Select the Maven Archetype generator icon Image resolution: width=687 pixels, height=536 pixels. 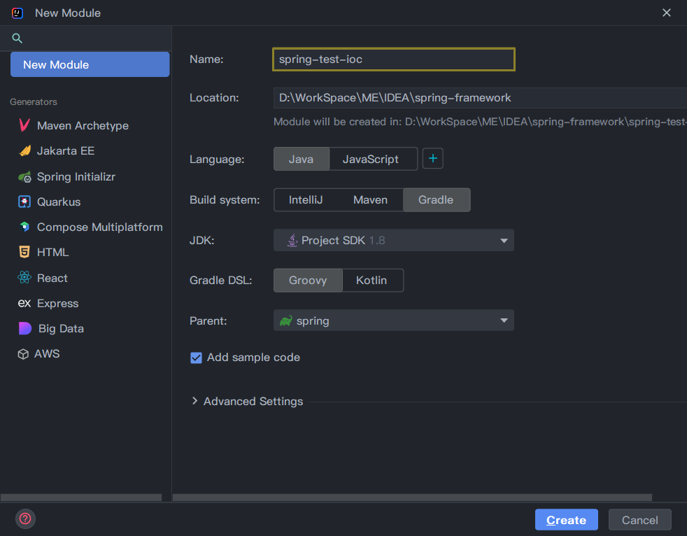coord(24,126)
